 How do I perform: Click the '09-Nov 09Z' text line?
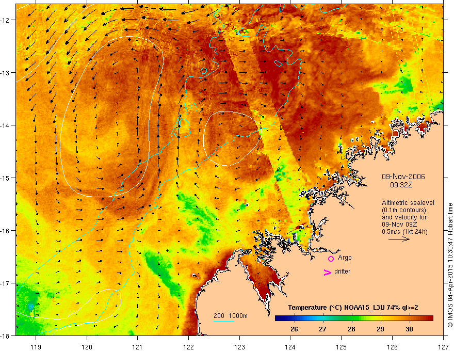click(x=400, y=225)
